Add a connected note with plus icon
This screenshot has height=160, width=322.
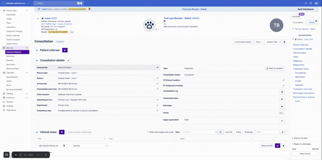pyautogui.click(x=282, y=99)
